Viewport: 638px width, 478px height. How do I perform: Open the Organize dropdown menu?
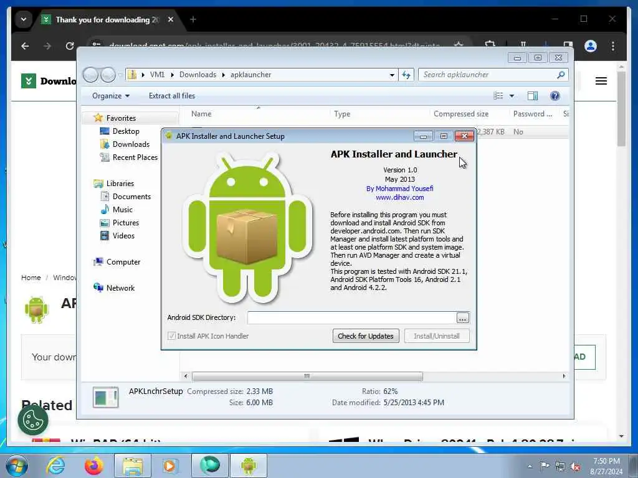(x=111, y=95)
